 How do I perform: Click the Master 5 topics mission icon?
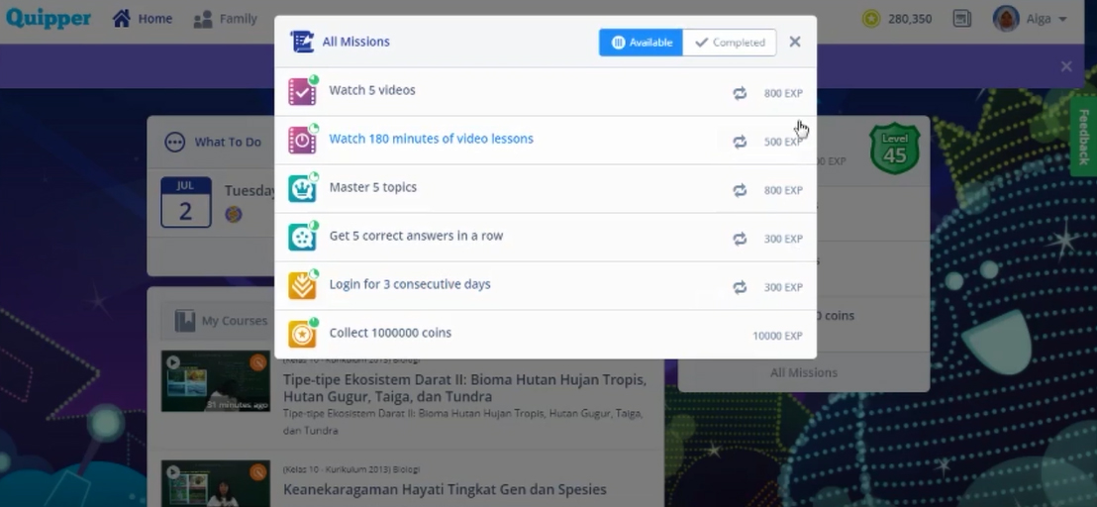pos(302,189)
